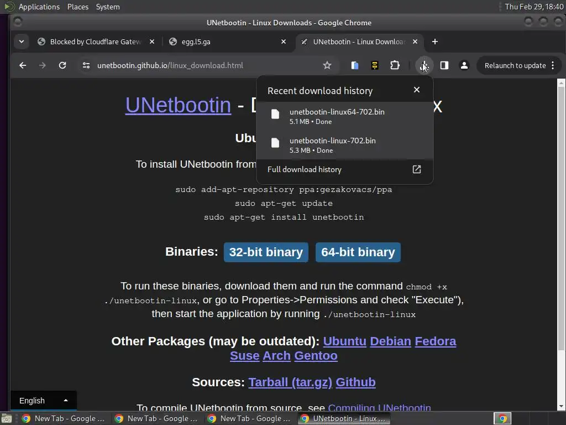This screenshot has height=425, width=566.
Task: Open unetbootin-linux64-702.bin download entry
Action: [345, 116]
